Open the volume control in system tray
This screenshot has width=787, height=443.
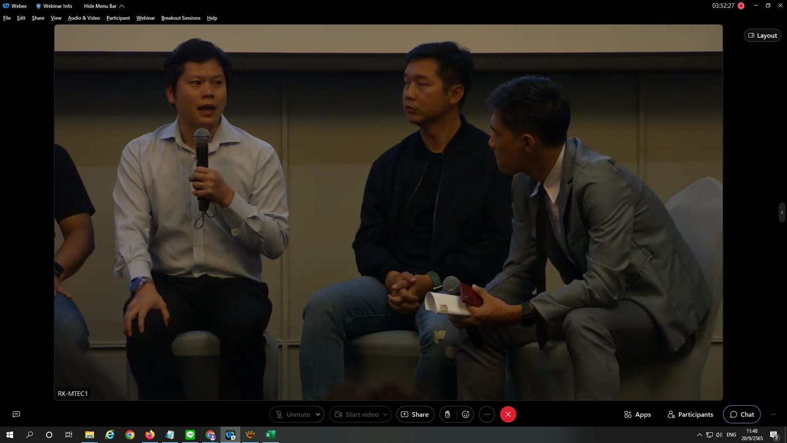click(x=719, y=435)
